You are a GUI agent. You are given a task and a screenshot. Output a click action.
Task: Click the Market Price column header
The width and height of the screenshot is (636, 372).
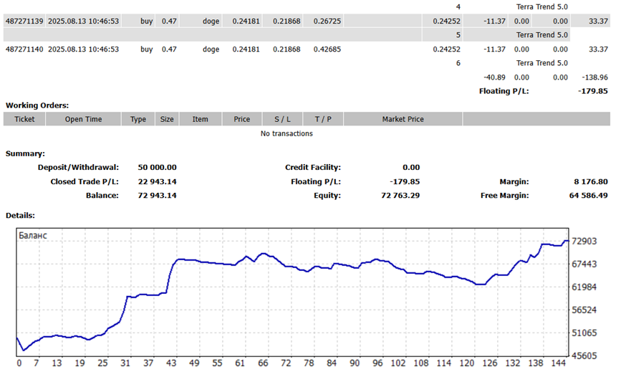coord(403,119)
